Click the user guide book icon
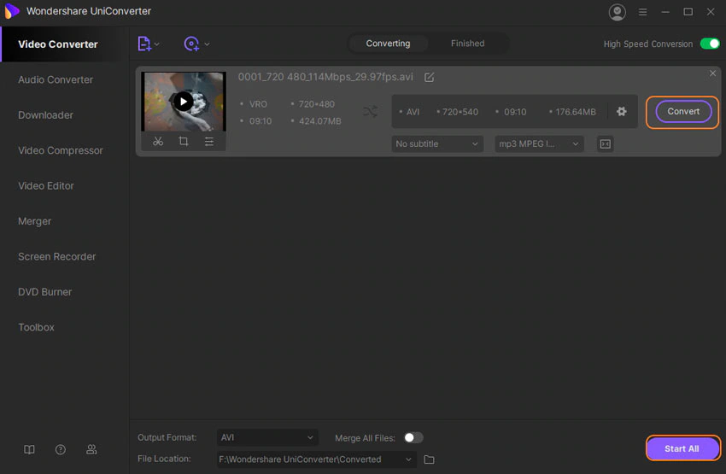Viewport: 726px width, 474px height. [29, 449]
